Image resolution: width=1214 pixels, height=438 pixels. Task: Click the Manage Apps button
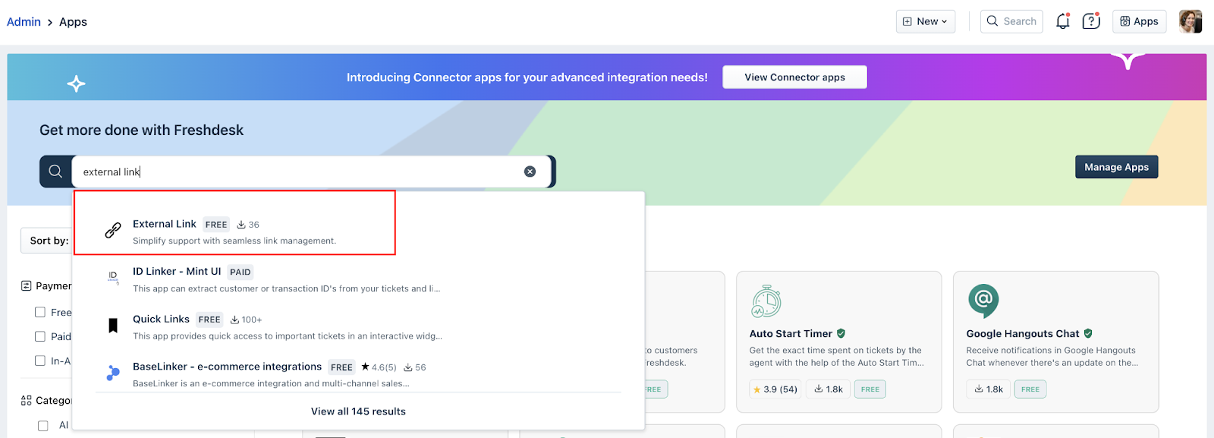[x=1116, y=167]
